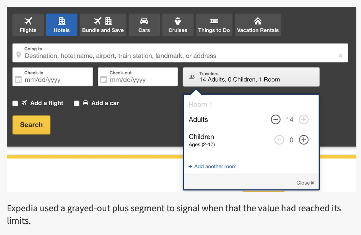This screenshot has width=361, height=235.
Task: Open the Cars tab
Action: click(x=144, y=25)
